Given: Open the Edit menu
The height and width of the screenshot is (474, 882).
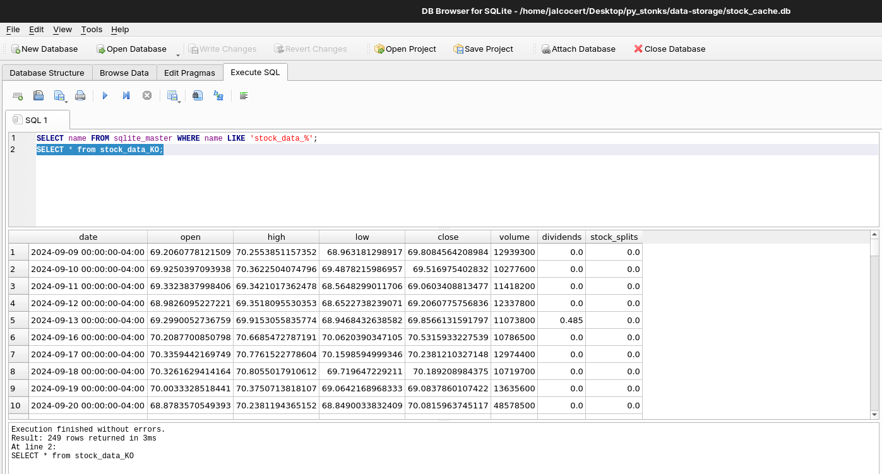Looking at the screenshot, I should [x=37, y=29].
